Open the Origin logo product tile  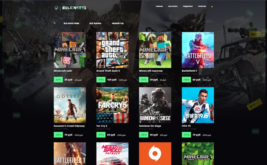tap(155, 154)
